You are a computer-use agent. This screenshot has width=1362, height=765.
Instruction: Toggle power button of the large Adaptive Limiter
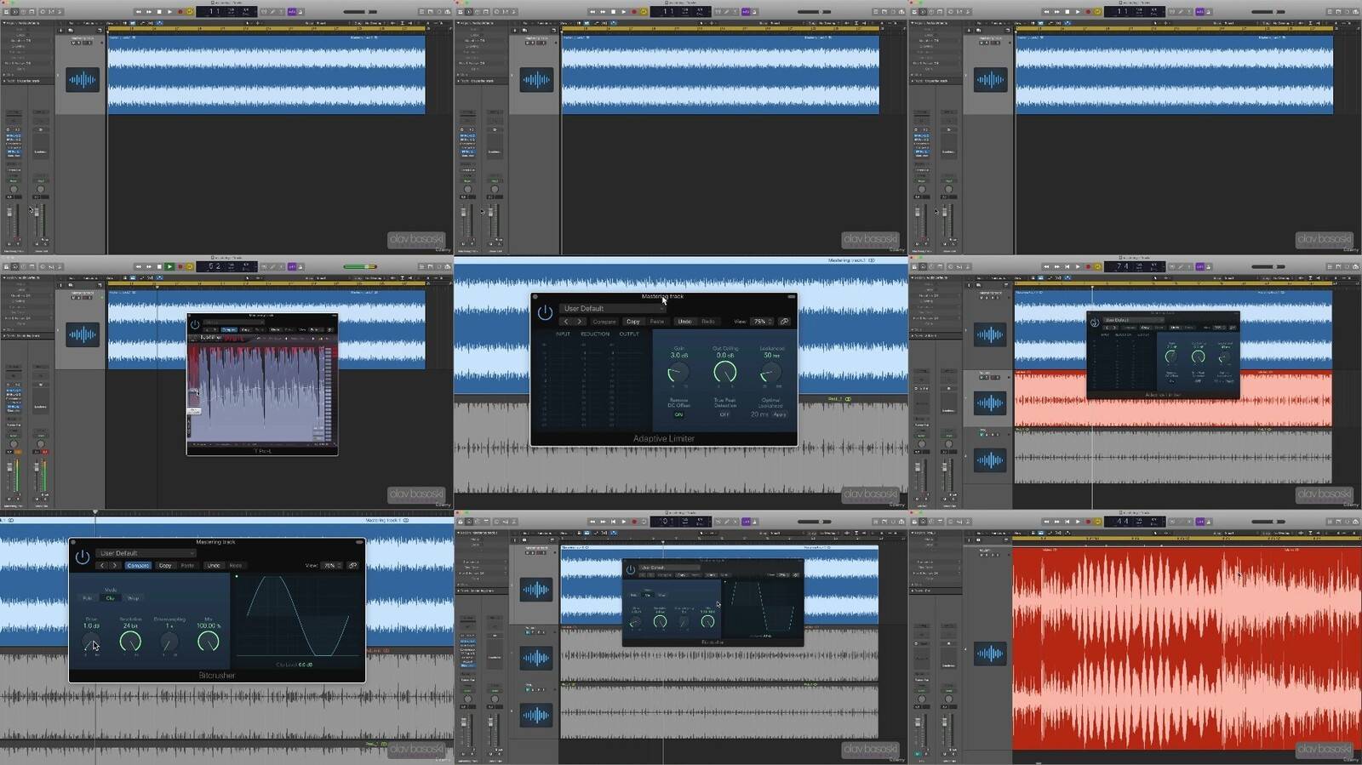[x=545, y=312]
